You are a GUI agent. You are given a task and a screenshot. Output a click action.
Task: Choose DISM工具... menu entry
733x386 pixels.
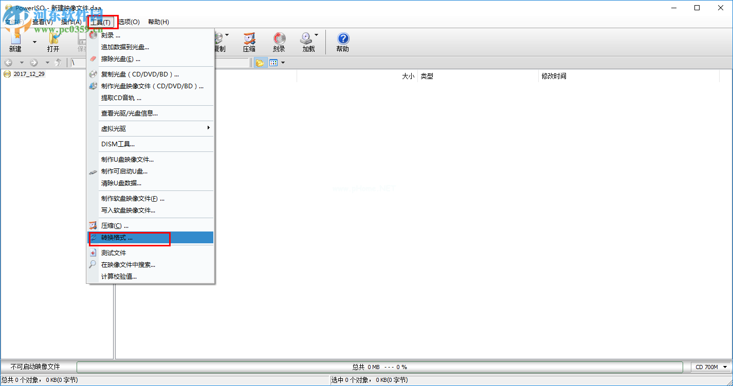coord(150,144)
